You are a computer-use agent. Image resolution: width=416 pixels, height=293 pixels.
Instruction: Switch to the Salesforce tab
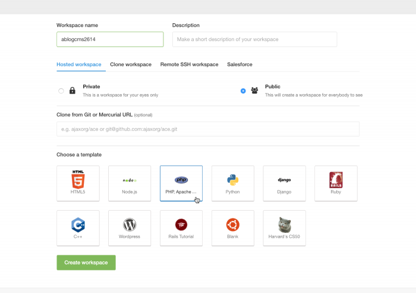(239, 64)
